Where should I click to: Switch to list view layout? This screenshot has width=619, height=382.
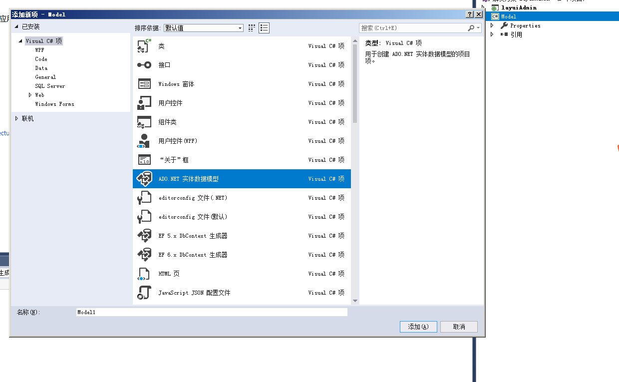tap(264, 28)
